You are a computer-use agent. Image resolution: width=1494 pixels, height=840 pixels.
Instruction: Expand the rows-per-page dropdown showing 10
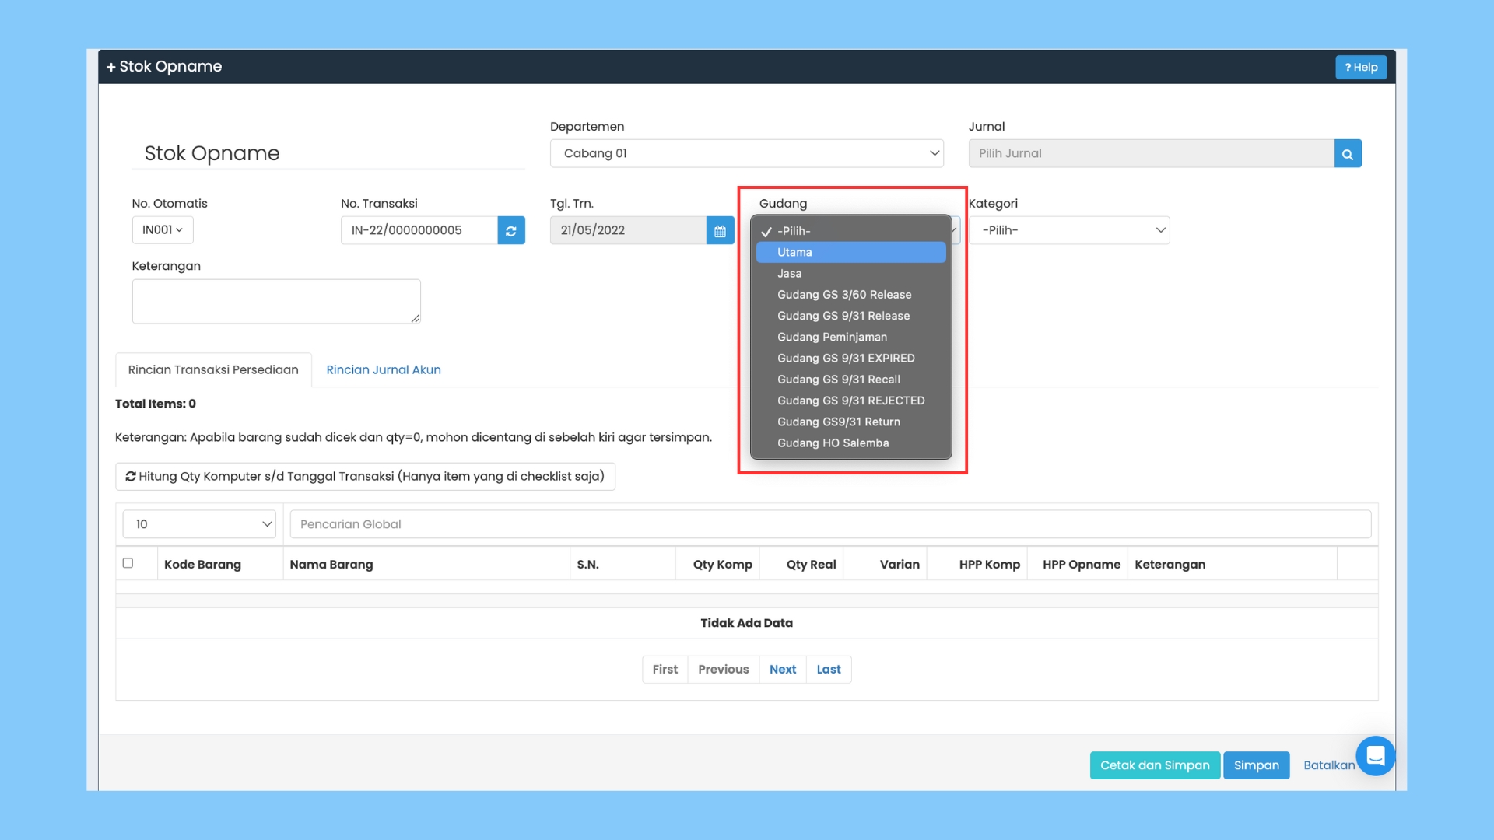coord(199,524)
